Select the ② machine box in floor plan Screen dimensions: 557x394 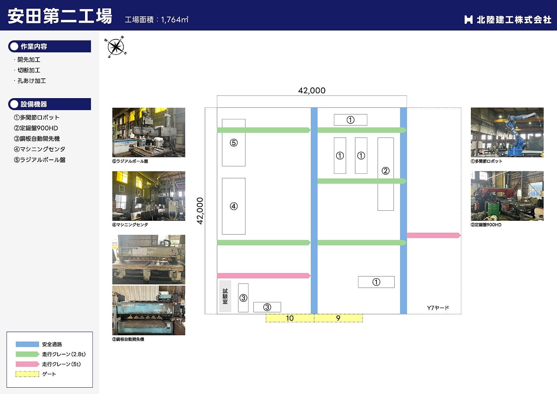385,171
